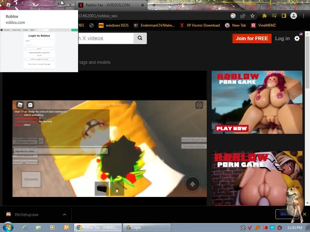This screenshot has height=232, width=310.
Task: Open Windows Explorer folder taskbar icon
Action: point(38,227)
